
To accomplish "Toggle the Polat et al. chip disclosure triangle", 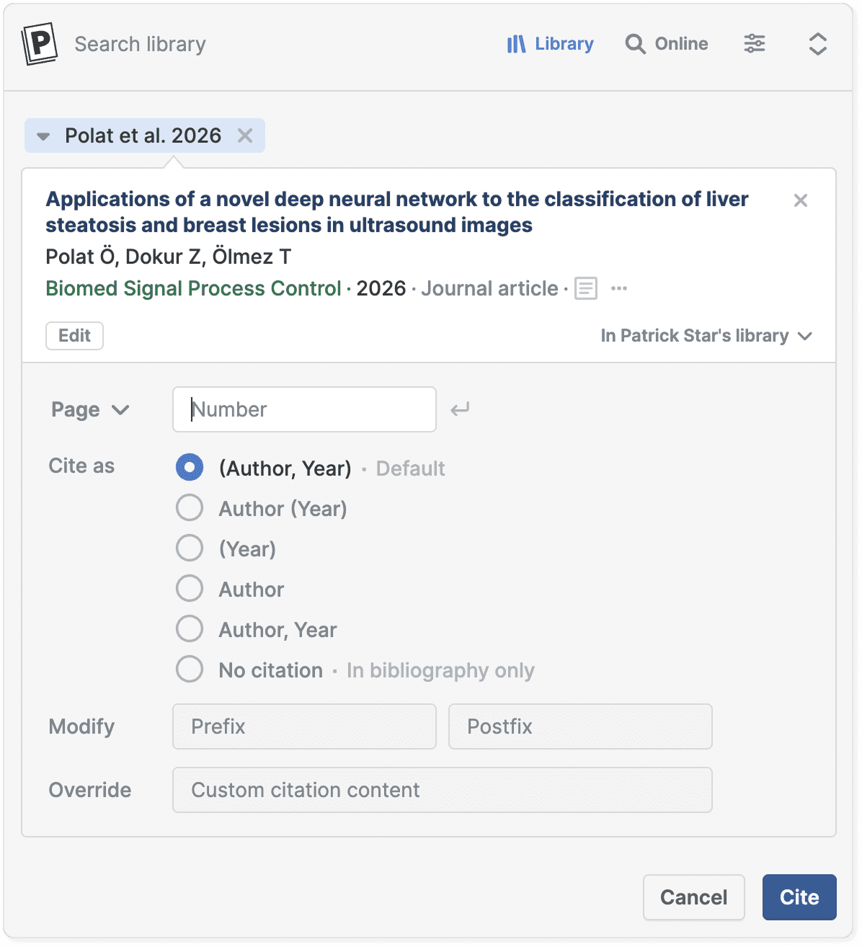I will pos(43,136).
